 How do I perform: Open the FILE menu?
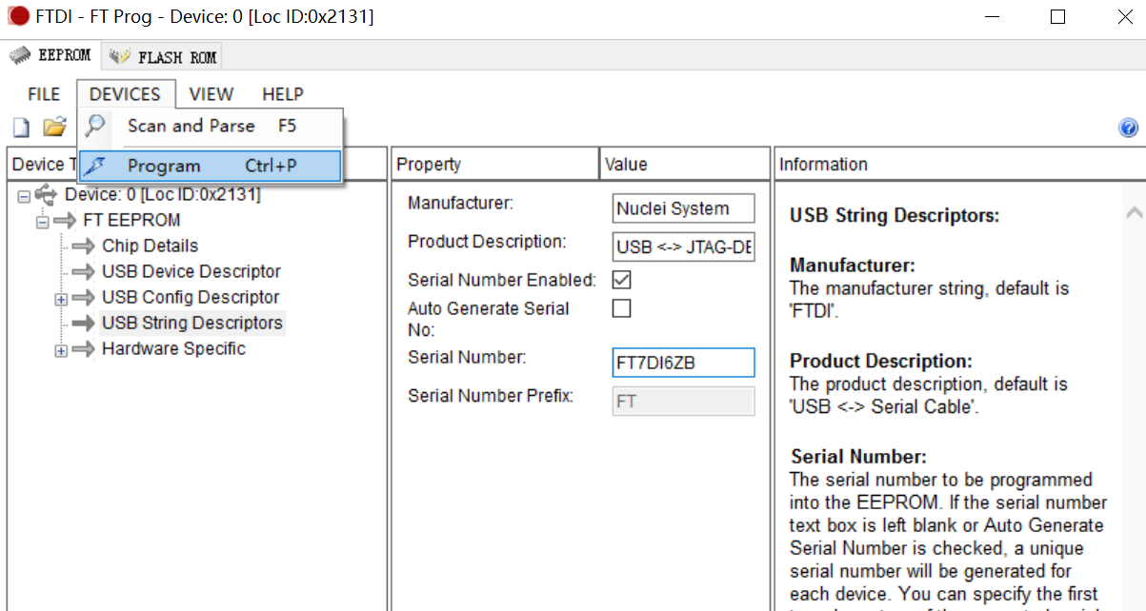(x=44, y=94)
